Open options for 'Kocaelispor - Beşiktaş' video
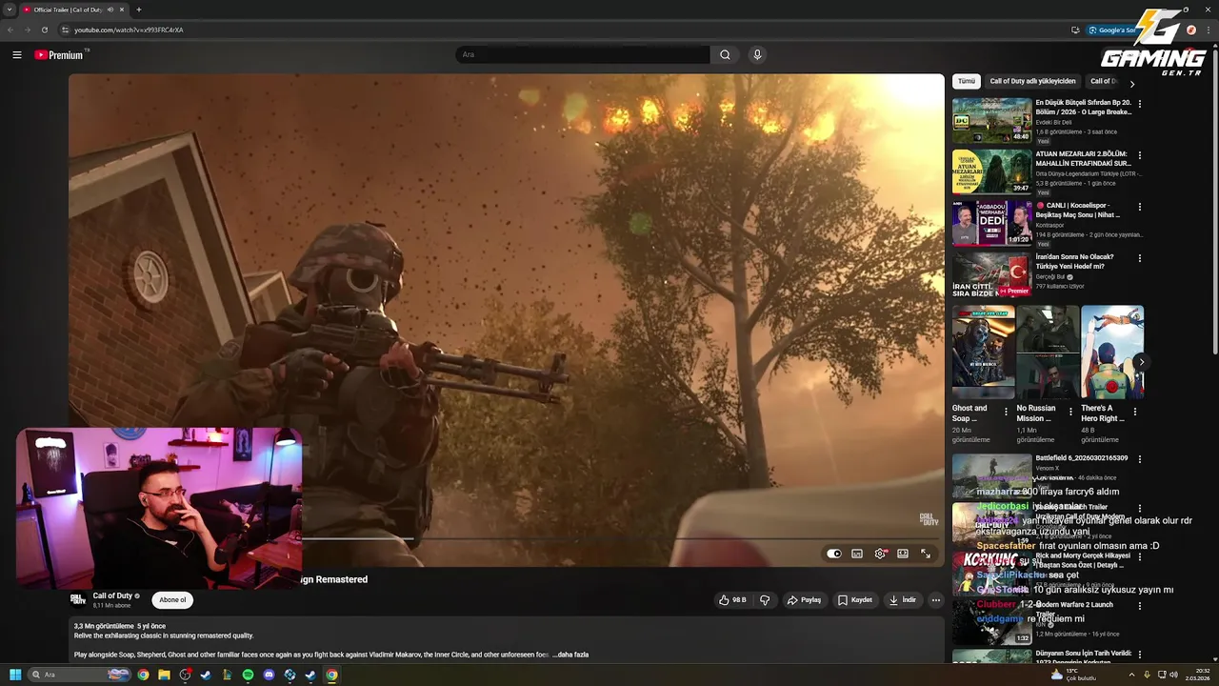The height and width of the screenshot is (686, 1219). (x=1139, y=207)
